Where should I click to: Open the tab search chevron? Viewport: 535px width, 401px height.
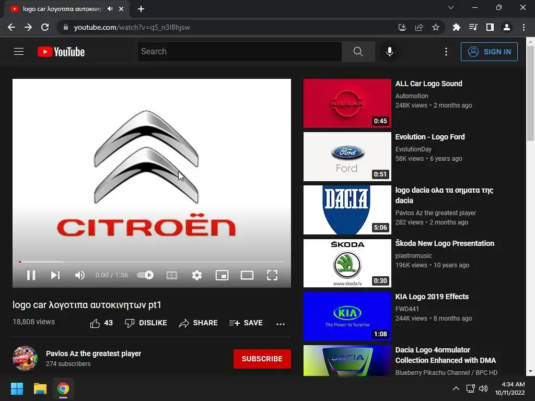(451, 7)
